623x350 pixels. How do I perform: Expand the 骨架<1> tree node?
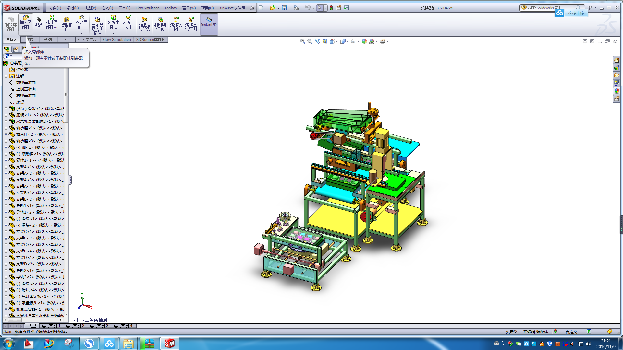click(x=6, y=109)
